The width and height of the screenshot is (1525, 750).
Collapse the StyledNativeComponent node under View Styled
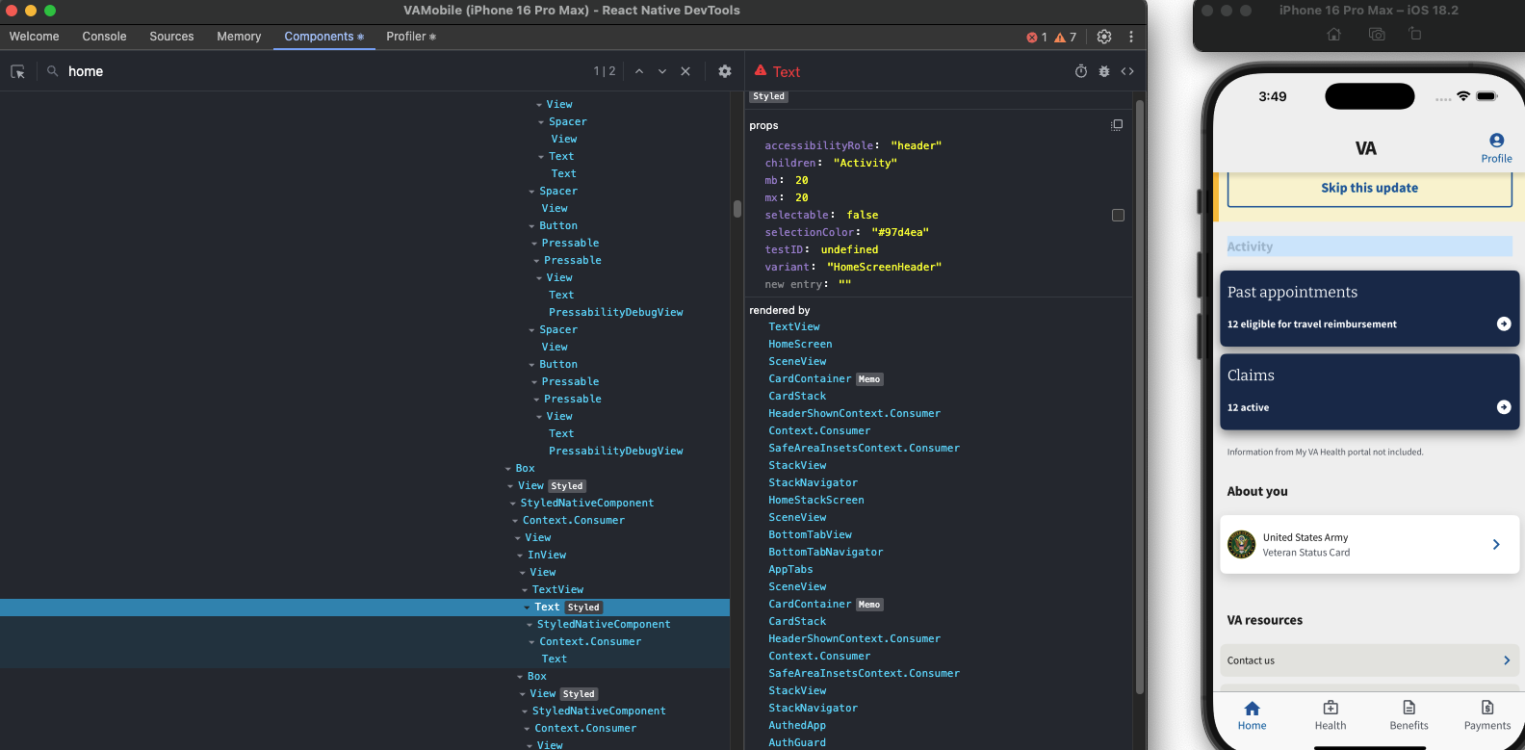point(513,504)
